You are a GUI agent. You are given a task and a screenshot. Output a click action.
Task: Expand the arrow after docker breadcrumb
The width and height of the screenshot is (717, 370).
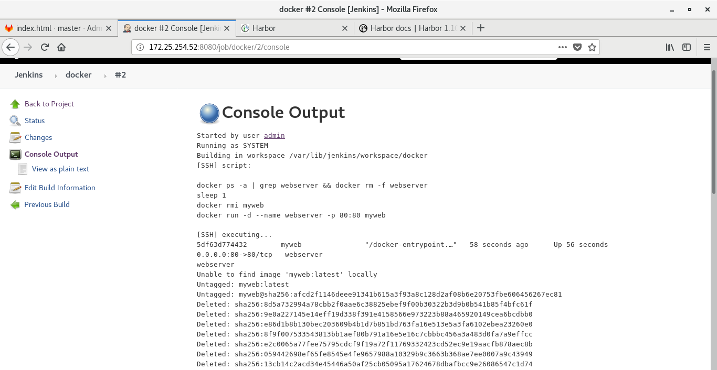[x=105, y=75]
